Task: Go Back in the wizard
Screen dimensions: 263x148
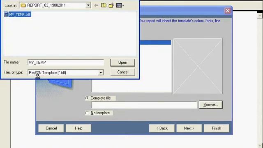Action: pos(161,128)
